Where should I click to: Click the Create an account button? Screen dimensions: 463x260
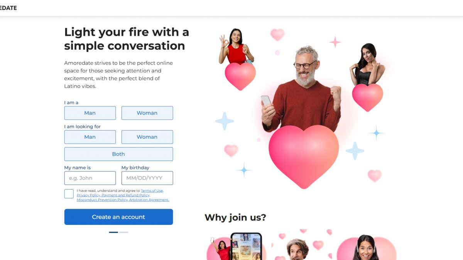(118, 217)
